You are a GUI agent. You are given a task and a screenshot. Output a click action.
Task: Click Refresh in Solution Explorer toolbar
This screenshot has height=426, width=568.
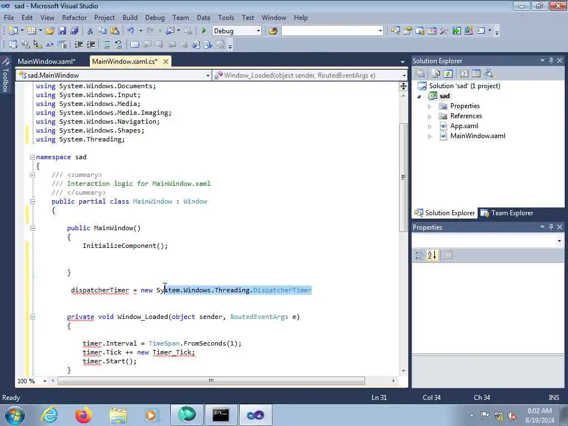click(x=448, y=74)
